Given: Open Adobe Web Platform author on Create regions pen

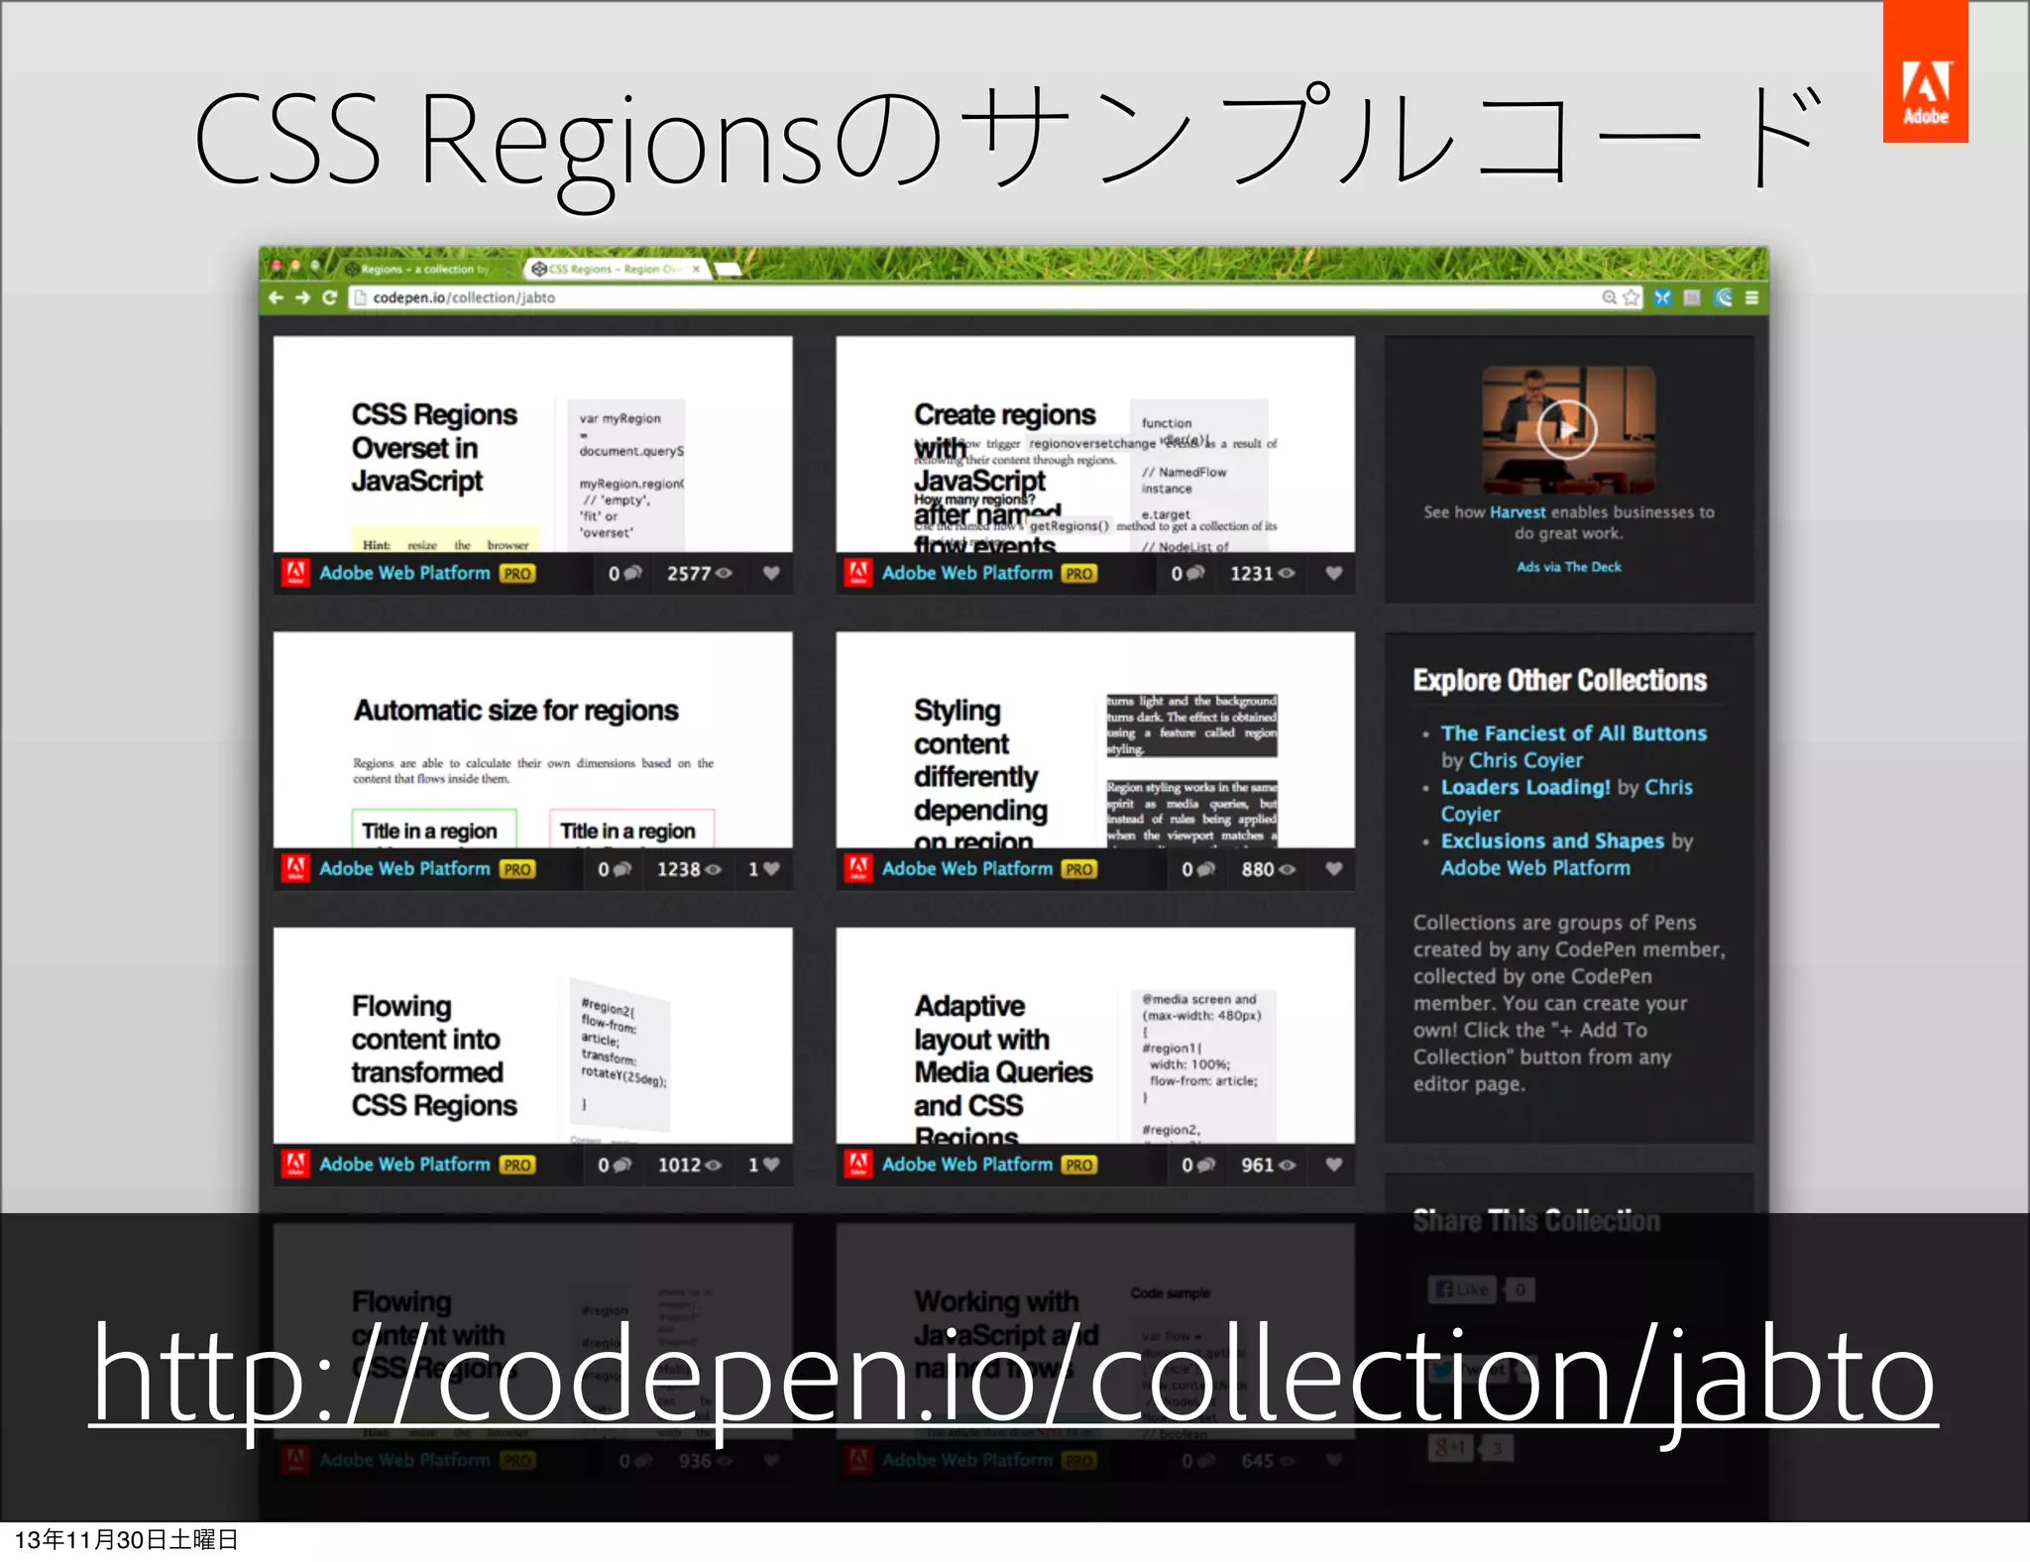Looking at the screenshot, I should point(967,573).
